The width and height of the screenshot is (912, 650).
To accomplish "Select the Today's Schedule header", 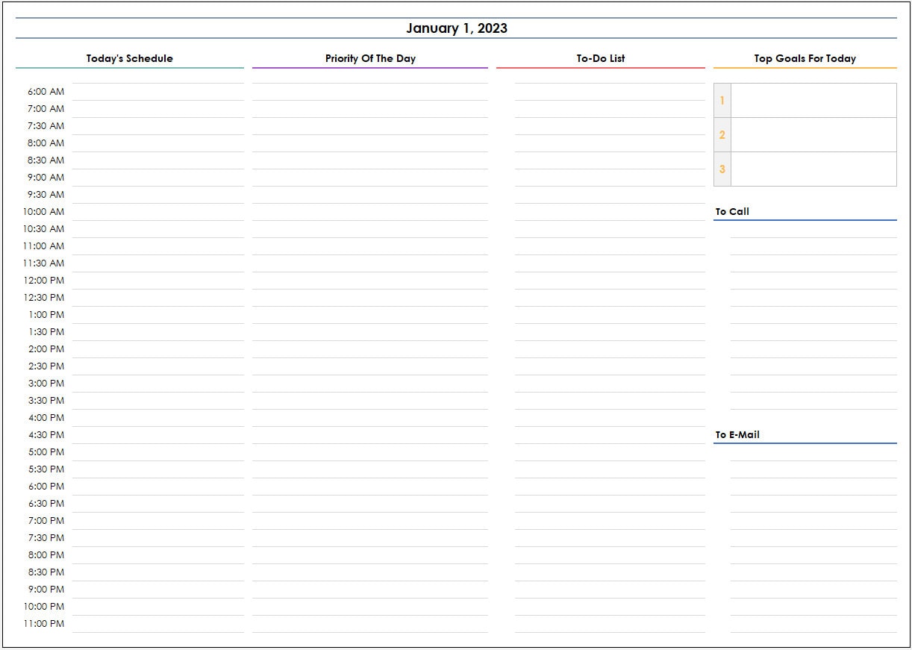I will (x=128, y=58).
